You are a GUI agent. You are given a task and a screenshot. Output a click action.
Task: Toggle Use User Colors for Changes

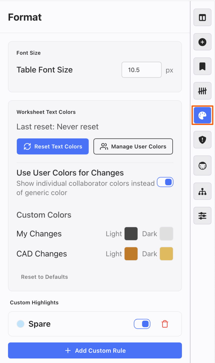pyautogui.click(x=165, y=182)
